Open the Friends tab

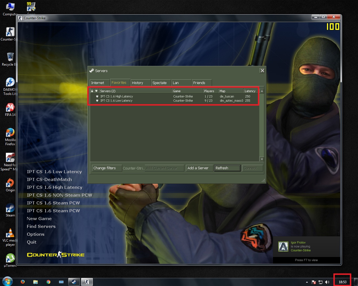pos(202,83)
